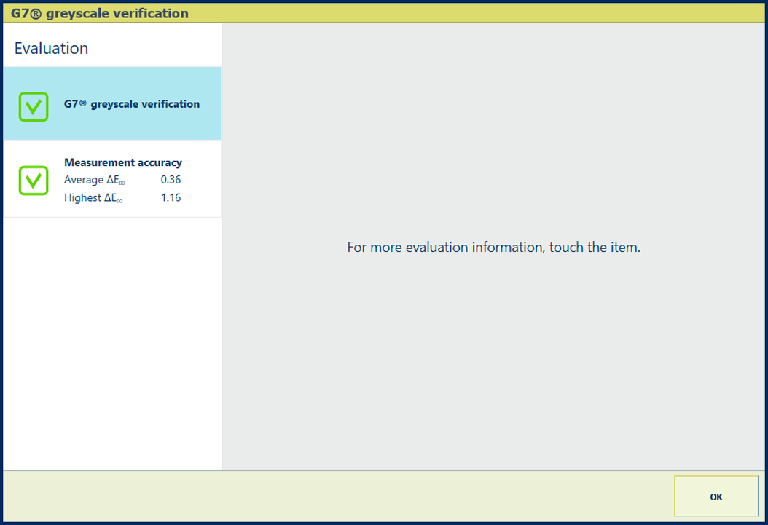Select the G7® greyscale verification evaluation item
This screenshot has width=768, height=525.
113,103
